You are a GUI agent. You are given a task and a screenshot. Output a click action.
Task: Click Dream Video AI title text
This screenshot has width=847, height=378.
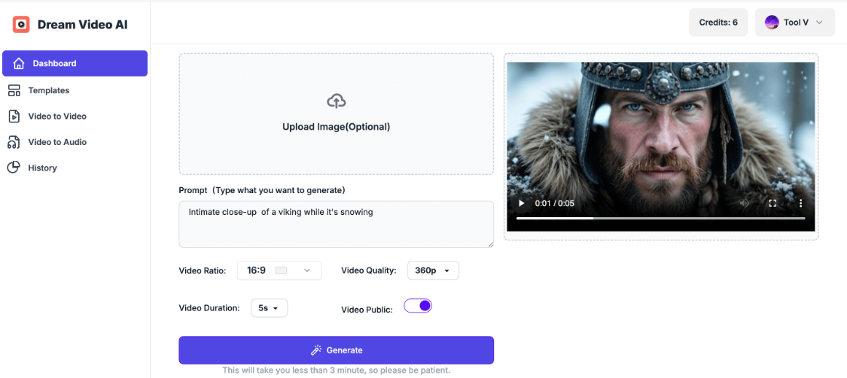pyautogui.click(x=83, y=24)
